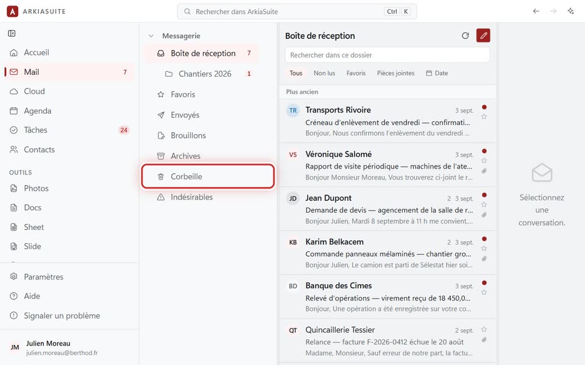Click the compose new message pencil button
Image resolution: width=585 pixels, height=365 pixels.
[483, 36]
